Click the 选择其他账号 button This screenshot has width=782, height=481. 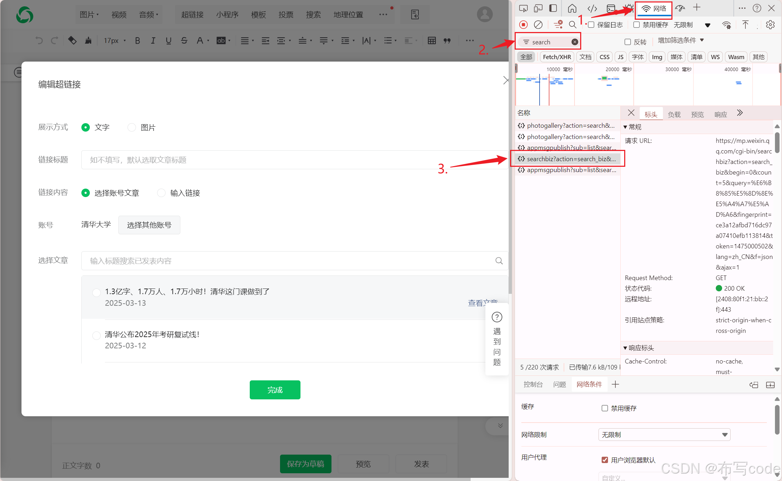(149, 225)
